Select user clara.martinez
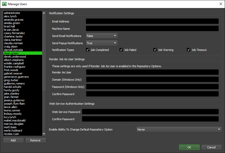 click(x=23, y=40)
